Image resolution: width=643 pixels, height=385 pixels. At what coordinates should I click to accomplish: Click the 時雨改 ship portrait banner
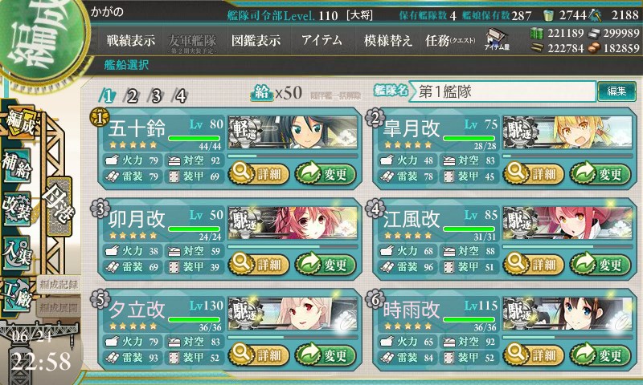(x=567, y=314)
